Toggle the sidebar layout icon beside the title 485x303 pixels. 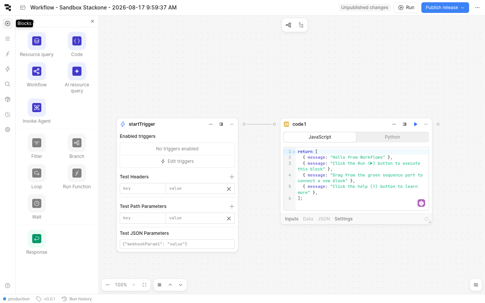[23, 8]
